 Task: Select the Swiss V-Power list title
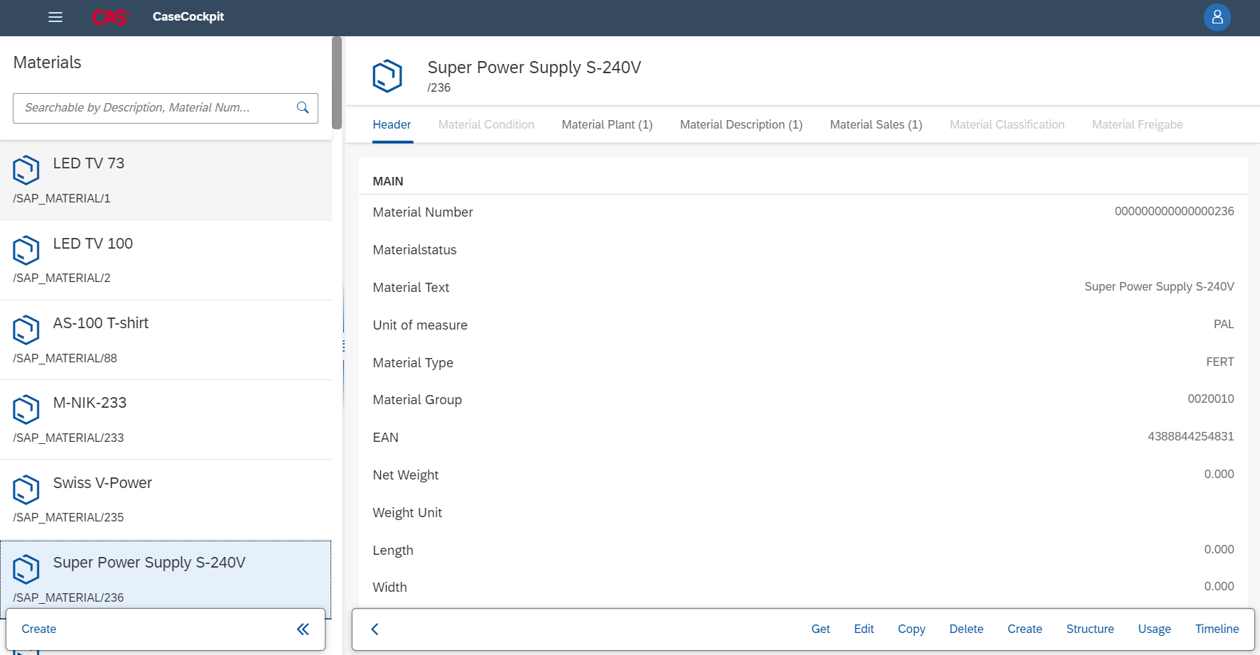pyautogui.click(x=102, y=483)
